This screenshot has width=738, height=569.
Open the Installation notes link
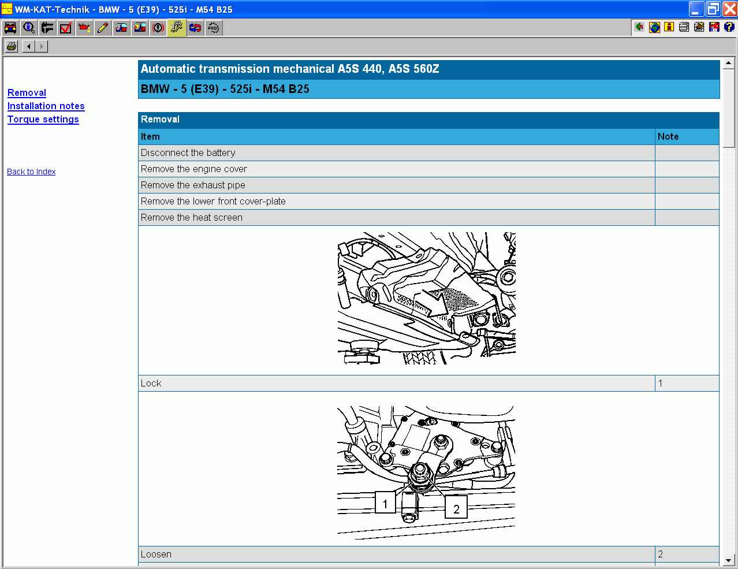(x=46, y=106)
